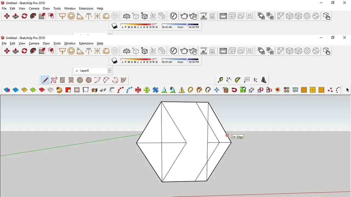
Task: Pick the Arc tool with center point
Action: 97,80
